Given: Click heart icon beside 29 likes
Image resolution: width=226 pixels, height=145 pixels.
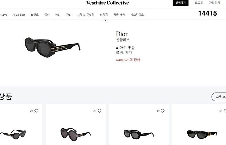Looking at the screenshot, I should tap(100, 111).
